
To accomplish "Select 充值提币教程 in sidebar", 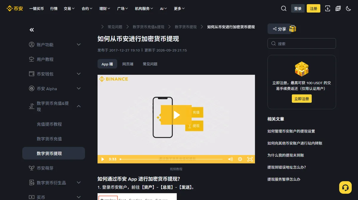I will (49, 124).
